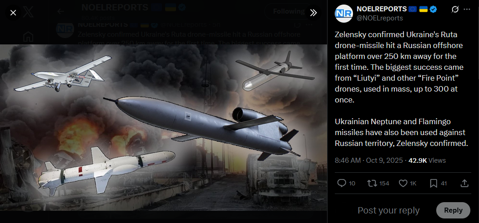The image size is (479, 223).
Task: Click the dimmed X logo icon
Action: 28,13
